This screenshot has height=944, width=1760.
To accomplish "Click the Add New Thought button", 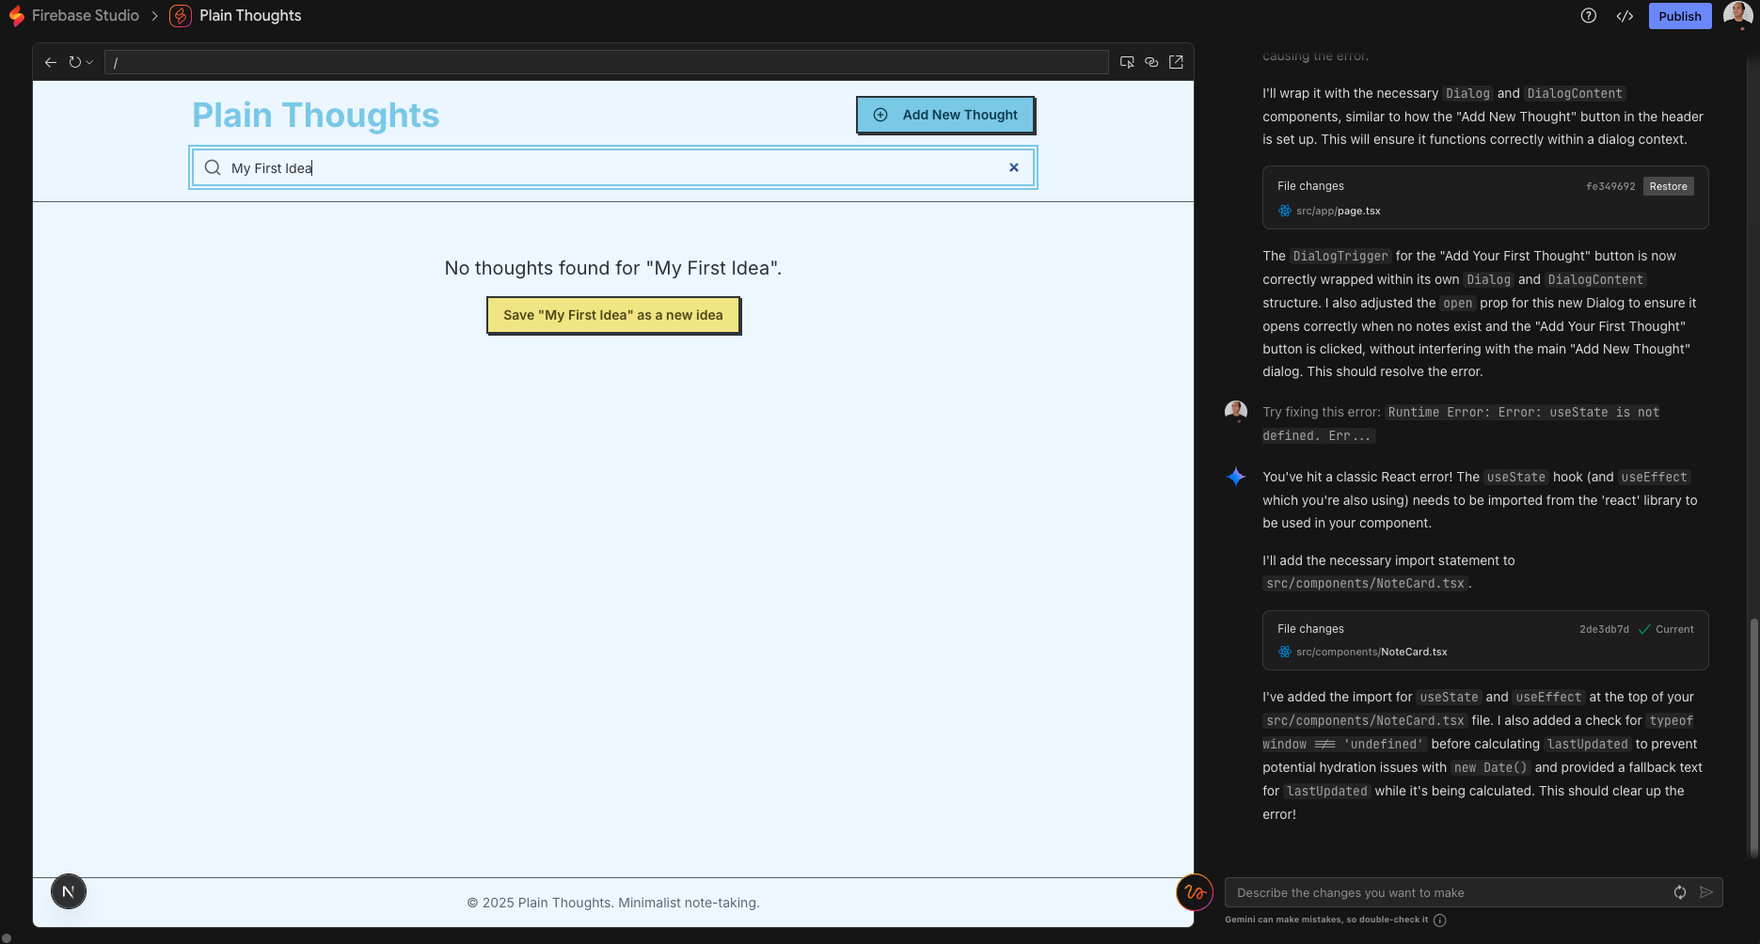I will (x=945, y=115).
